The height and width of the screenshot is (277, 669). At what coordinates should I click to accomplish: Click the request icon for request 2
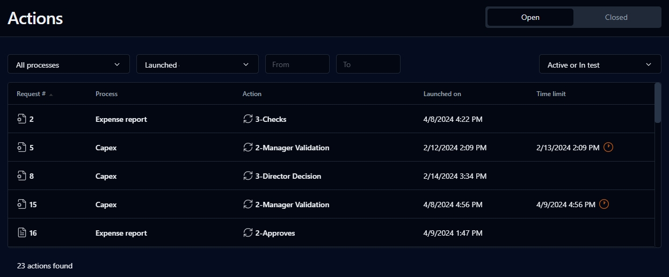(x=21, y=119)
